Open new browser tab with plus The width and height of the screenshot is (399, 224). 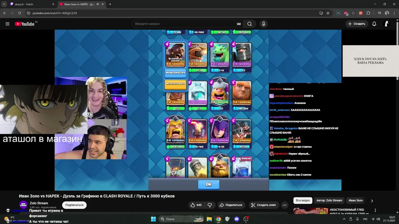(x=110, y=4)
